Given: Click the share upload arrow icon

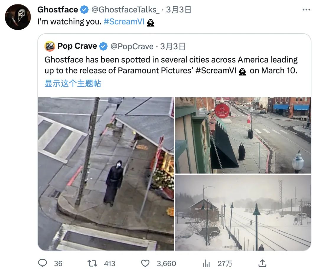Looking at the screenshot, I should (x=262, y=263).
